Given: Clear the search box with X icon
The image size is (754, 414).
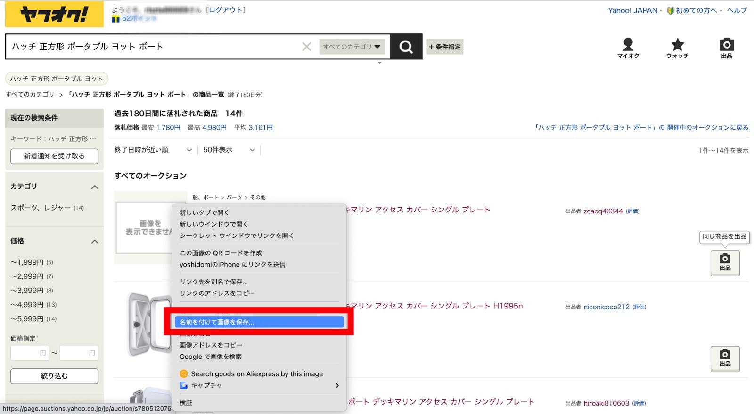Looking at the screenshot, I should click(x=307, y=47).
